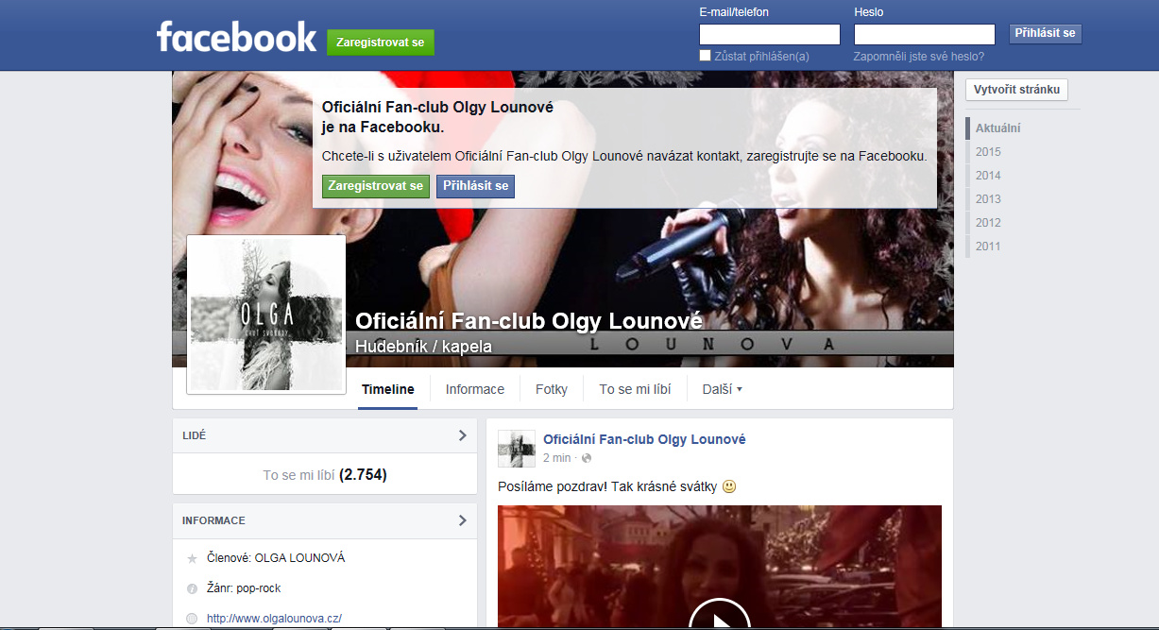This screenshot has height=630, width=1159.
Task: Select Aktuální in the timeline sidebar
Action: tap(997, 128)
